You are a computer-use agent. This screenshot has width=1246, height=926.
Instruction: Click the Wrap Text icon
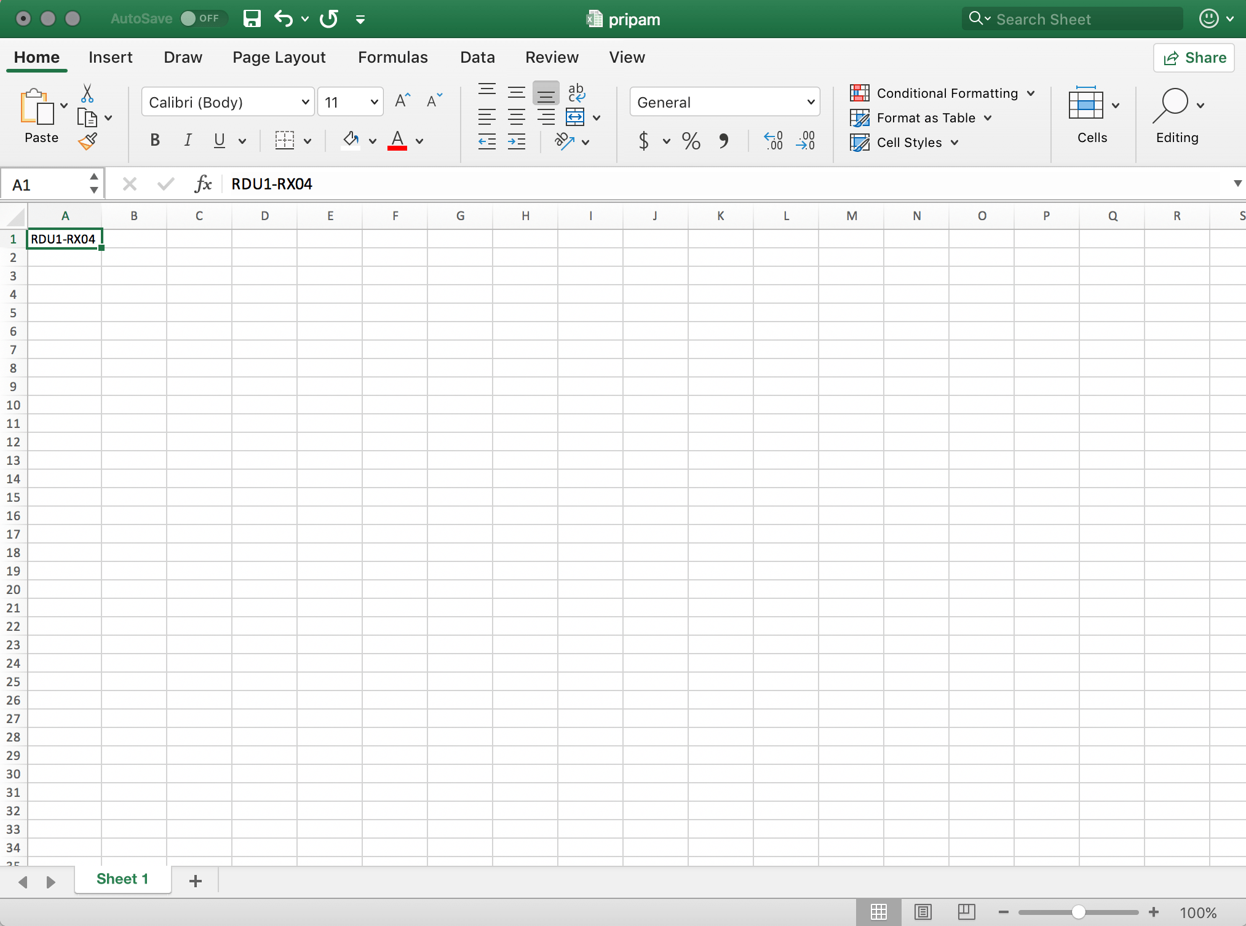(x=576, y=93)
